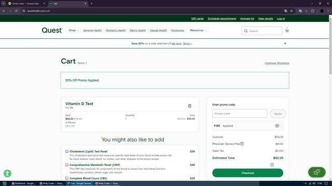332x186 pixels.
Task: Check Complete Blood Count (CBC) checkbox
Action: (67, 178)
